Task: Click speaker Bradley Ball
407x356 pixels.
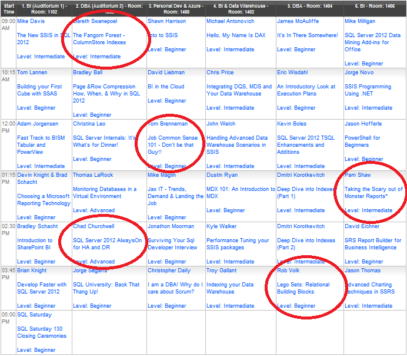Action: (88, 72)
